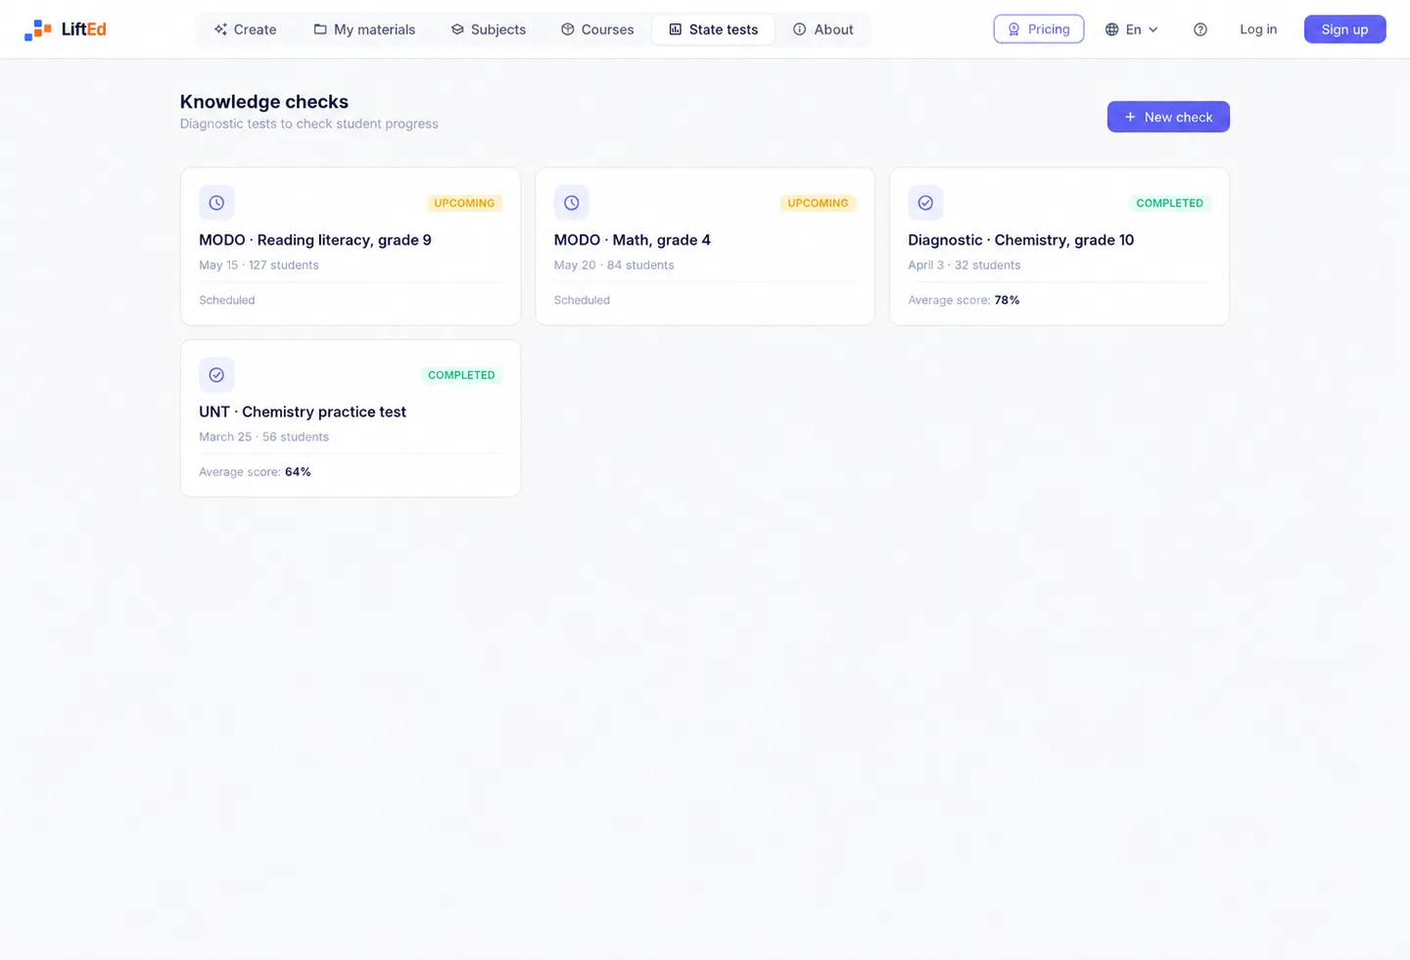The height and width of the screenshot is (960, 1410).
Task: Go to My materials tab
Action: 364,29
